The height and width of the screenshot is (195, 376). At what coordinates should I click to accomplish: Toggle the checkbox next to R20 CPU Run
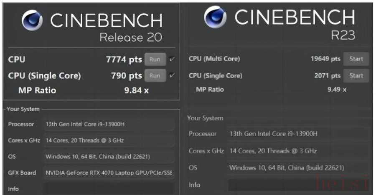[x=172, y=59]
